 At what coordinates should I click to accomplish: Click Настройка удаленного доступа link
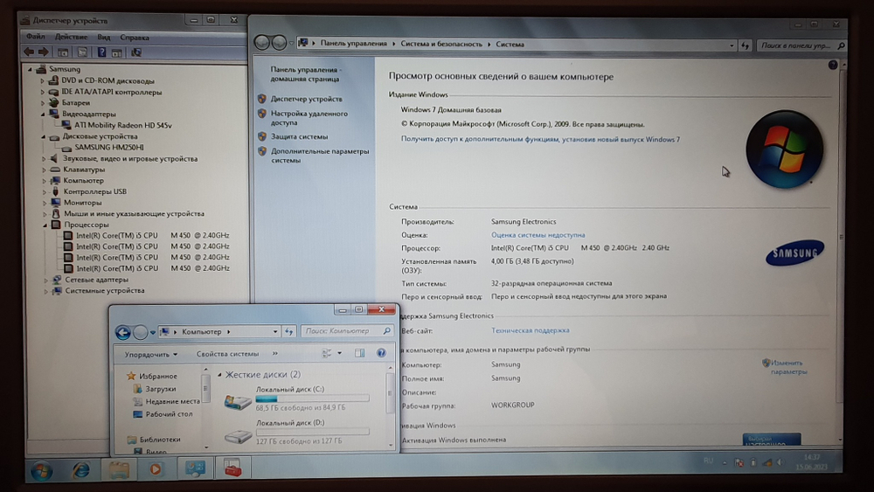point(309,118)
